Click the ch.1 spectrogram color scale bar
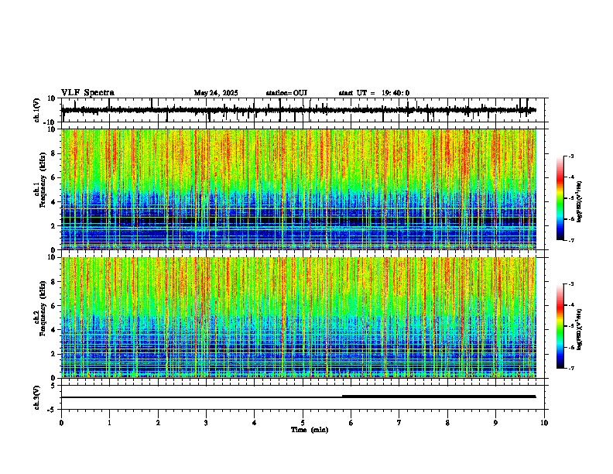The width and height of the screenshot is (613, 474). click(560, 198)
